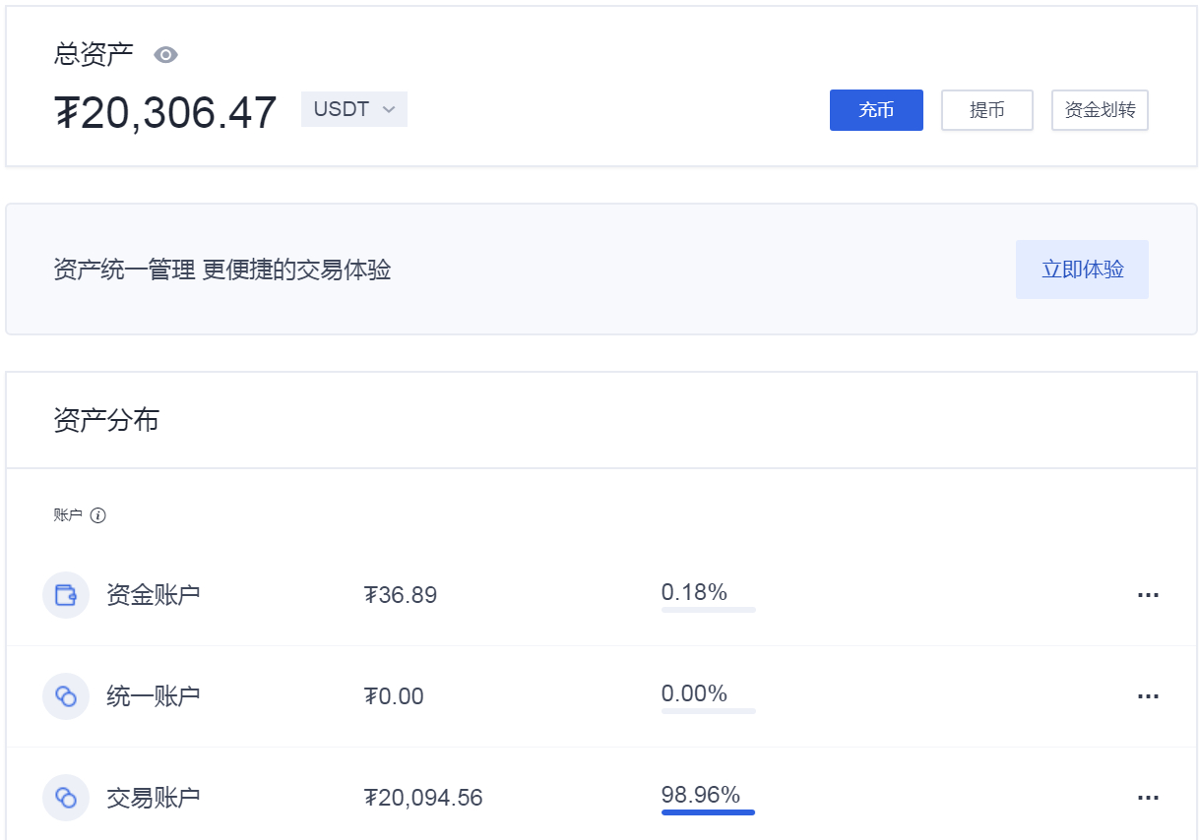The width and height of the screenshot is (1199, 840).
Task: Open the USDT currency dropdown
Action: (354, 109)
